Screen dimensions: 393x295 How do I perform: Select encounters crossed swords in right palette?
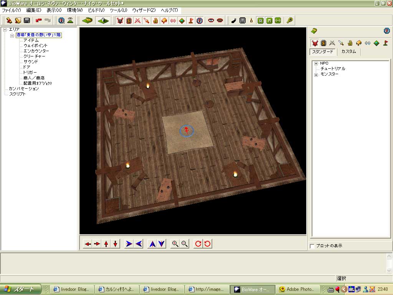pyautogui.click(x=332, y=43)
